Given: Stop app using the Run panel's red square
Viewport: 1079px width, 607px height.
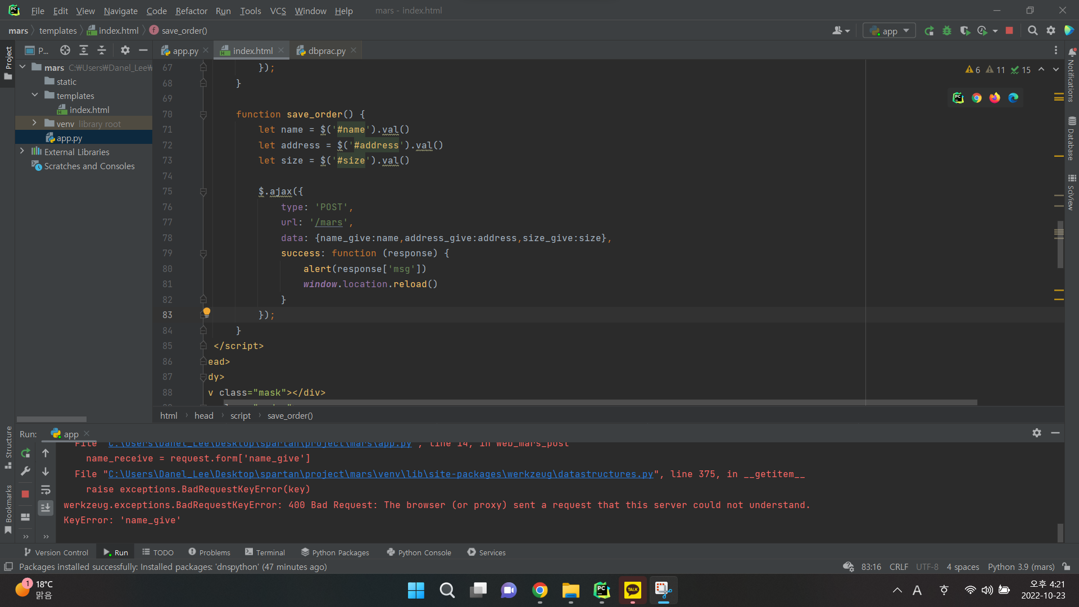Looking at the screenshot, I should tap(25, 494).
